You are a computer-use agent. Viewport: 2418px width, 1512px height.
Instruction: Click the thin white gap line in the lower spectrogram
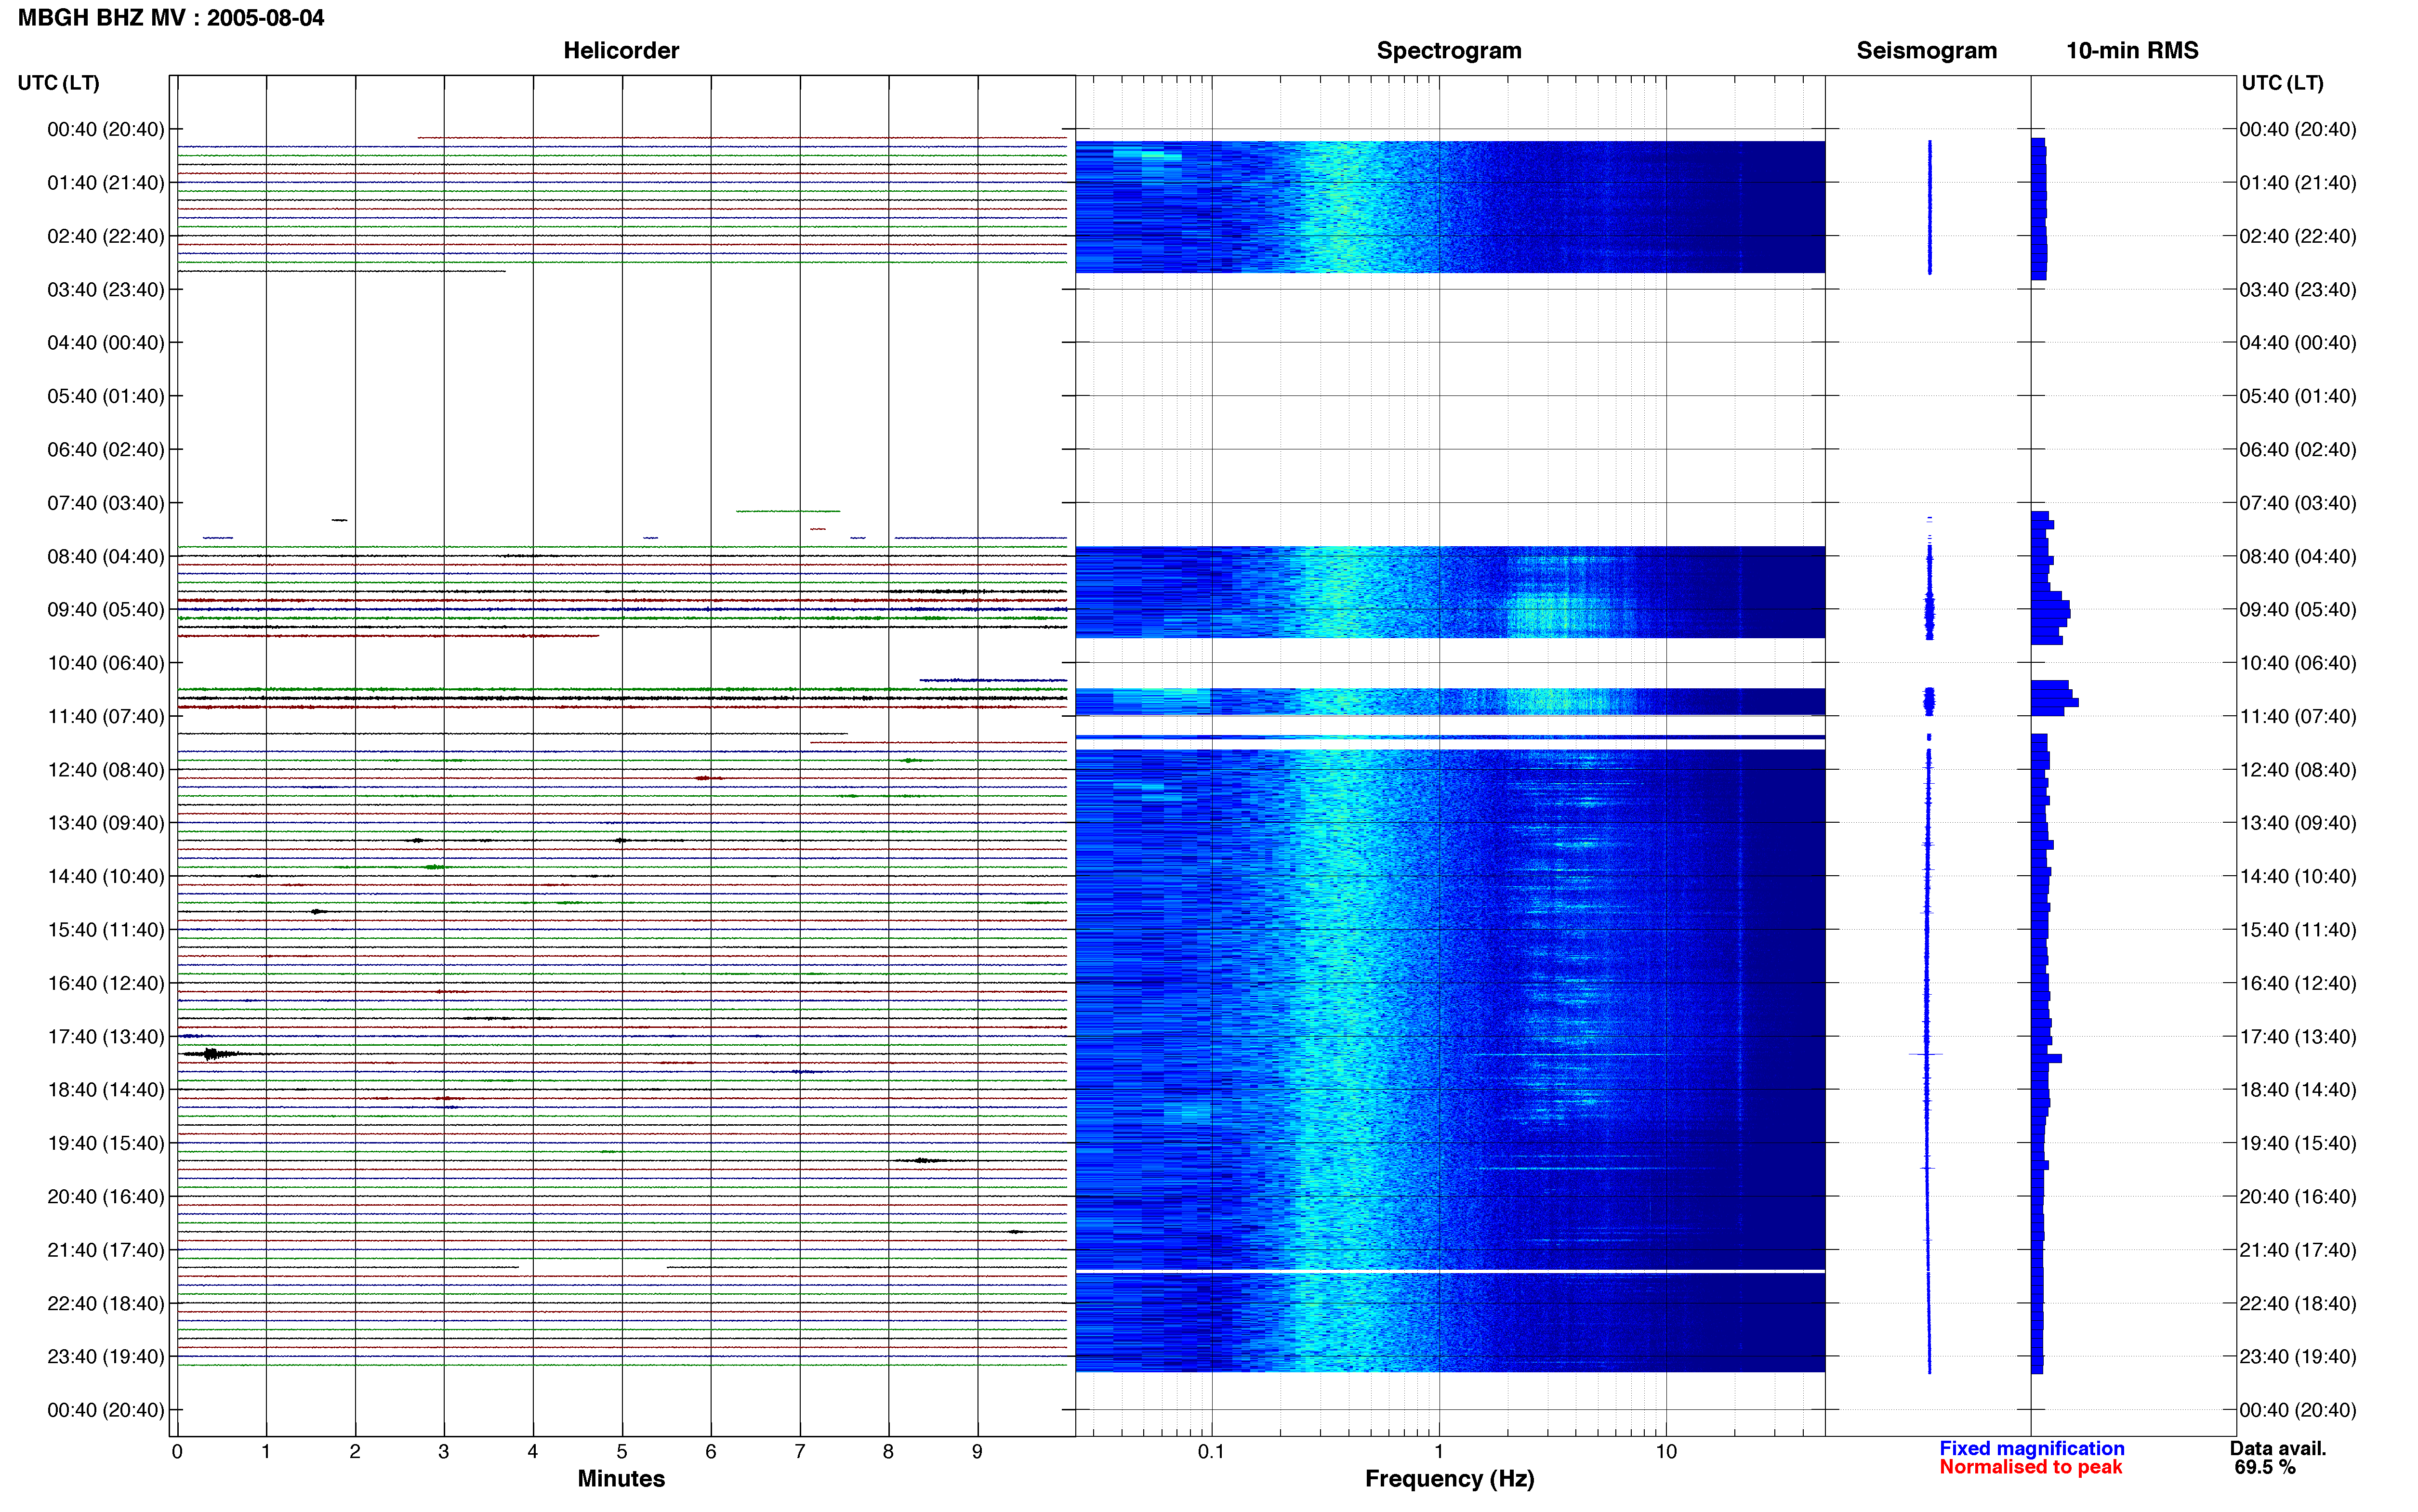coord(1450,1271)
